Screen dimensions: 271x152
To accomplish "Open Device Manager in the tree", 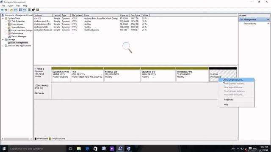I will (19, 37).
